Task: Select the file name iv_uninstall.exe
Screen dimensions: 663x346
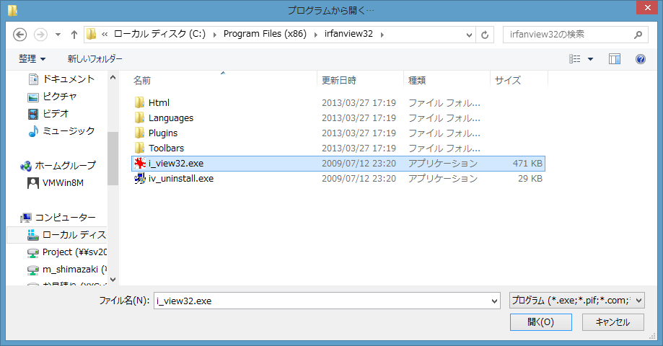Action: click(x=181, y=179)
